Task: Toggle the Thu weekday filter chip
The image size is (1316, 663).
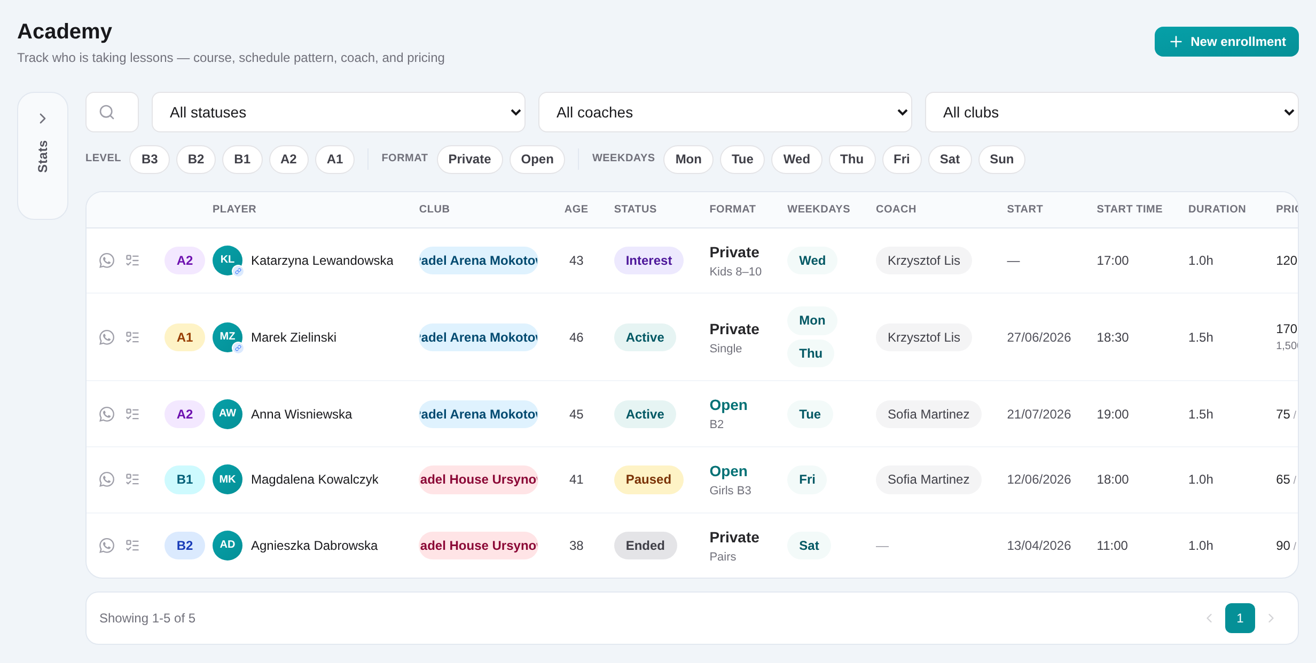Action: [852, 159]
